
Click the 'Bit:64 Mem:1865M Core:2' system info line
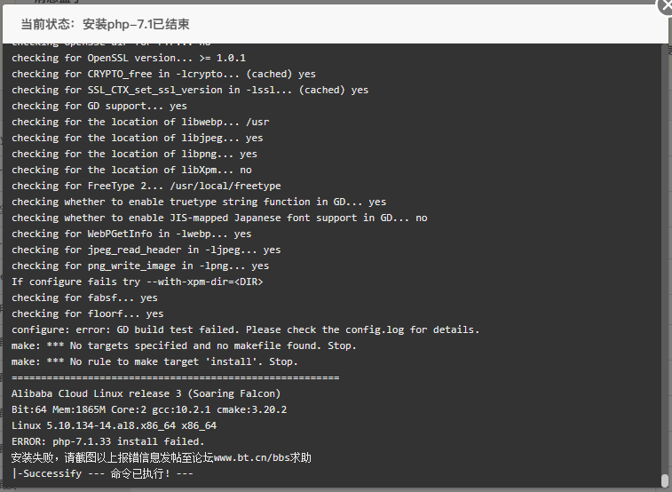click(x=149, y=409)
